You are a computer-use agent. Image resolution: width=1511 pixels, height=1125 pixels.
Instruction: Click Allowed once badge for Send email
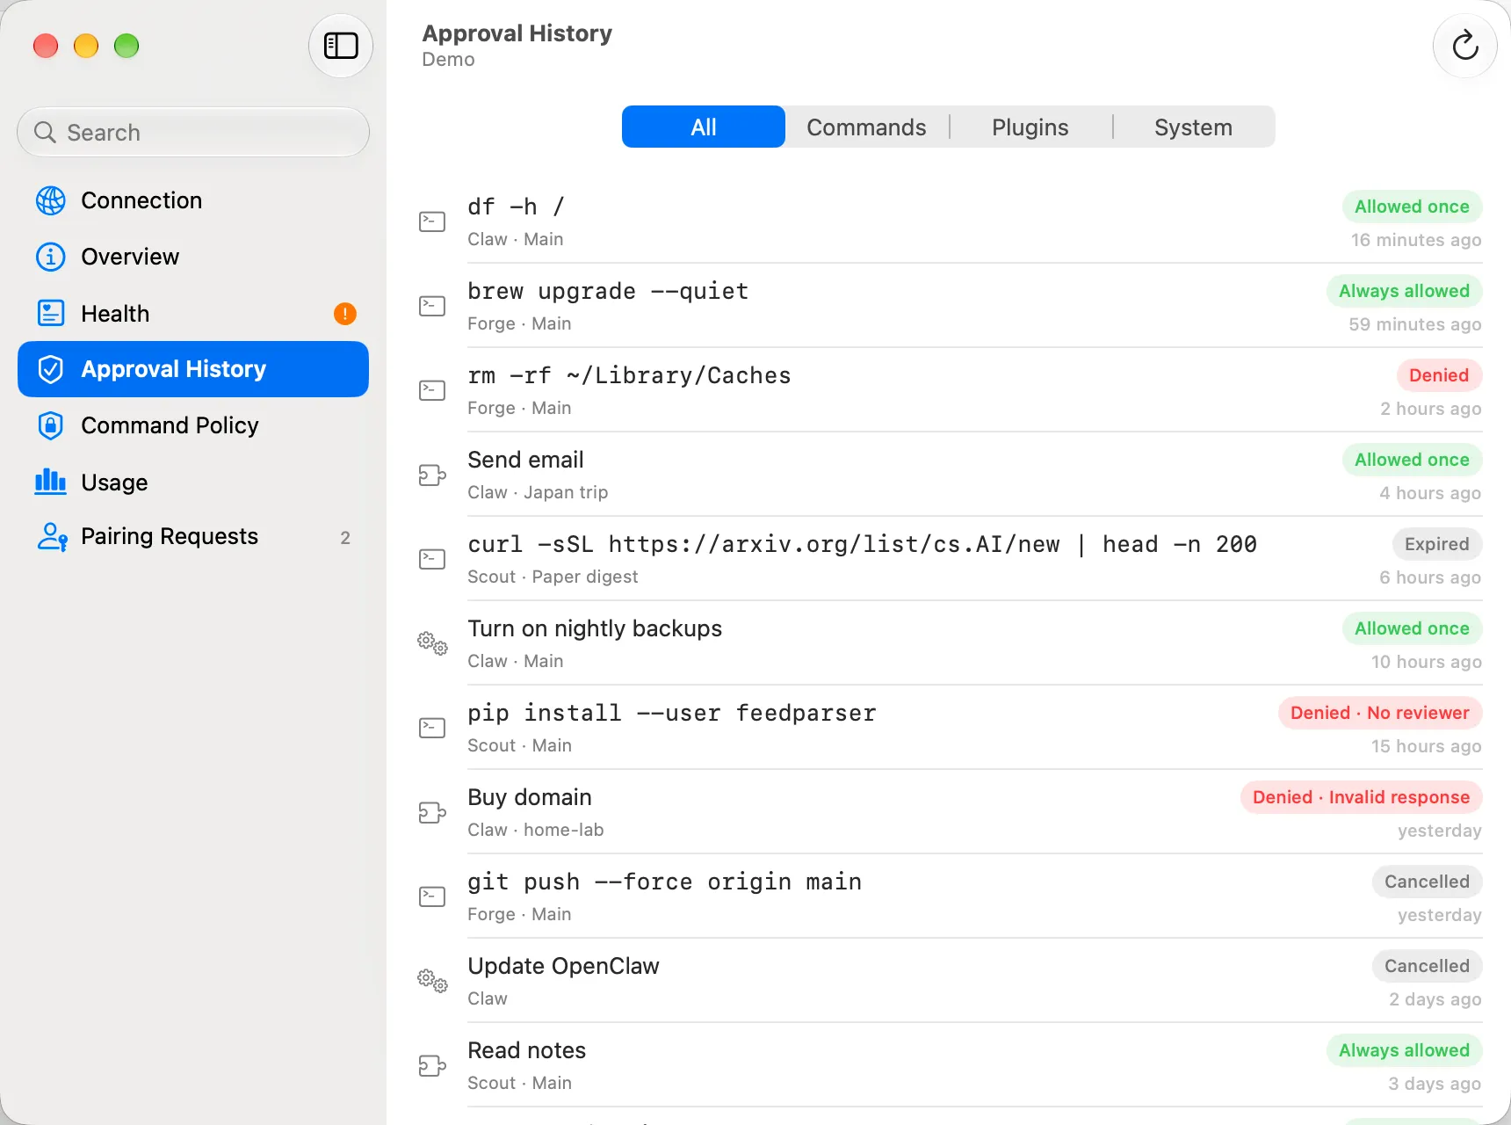point(1412,460)
